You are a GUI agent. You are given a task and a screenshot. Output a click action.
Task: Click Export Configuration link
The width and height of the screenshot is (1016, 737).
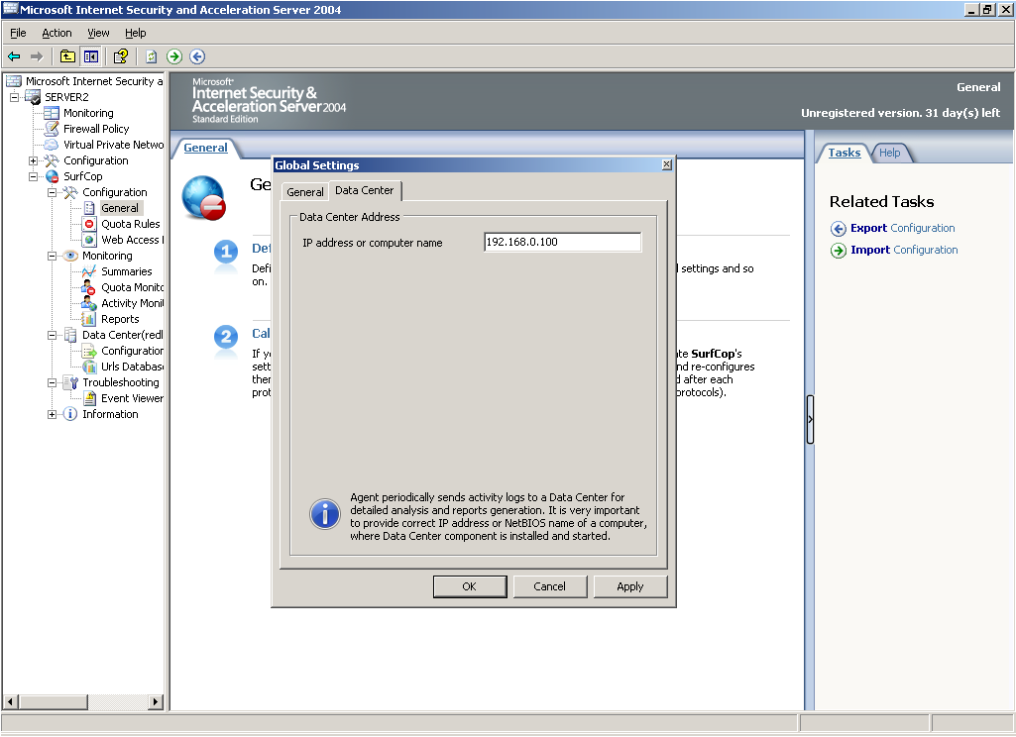click(902, 228)
